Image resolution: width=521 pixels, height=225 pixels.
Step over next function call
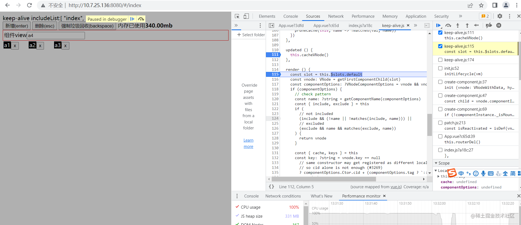click(x=448, y=25)
